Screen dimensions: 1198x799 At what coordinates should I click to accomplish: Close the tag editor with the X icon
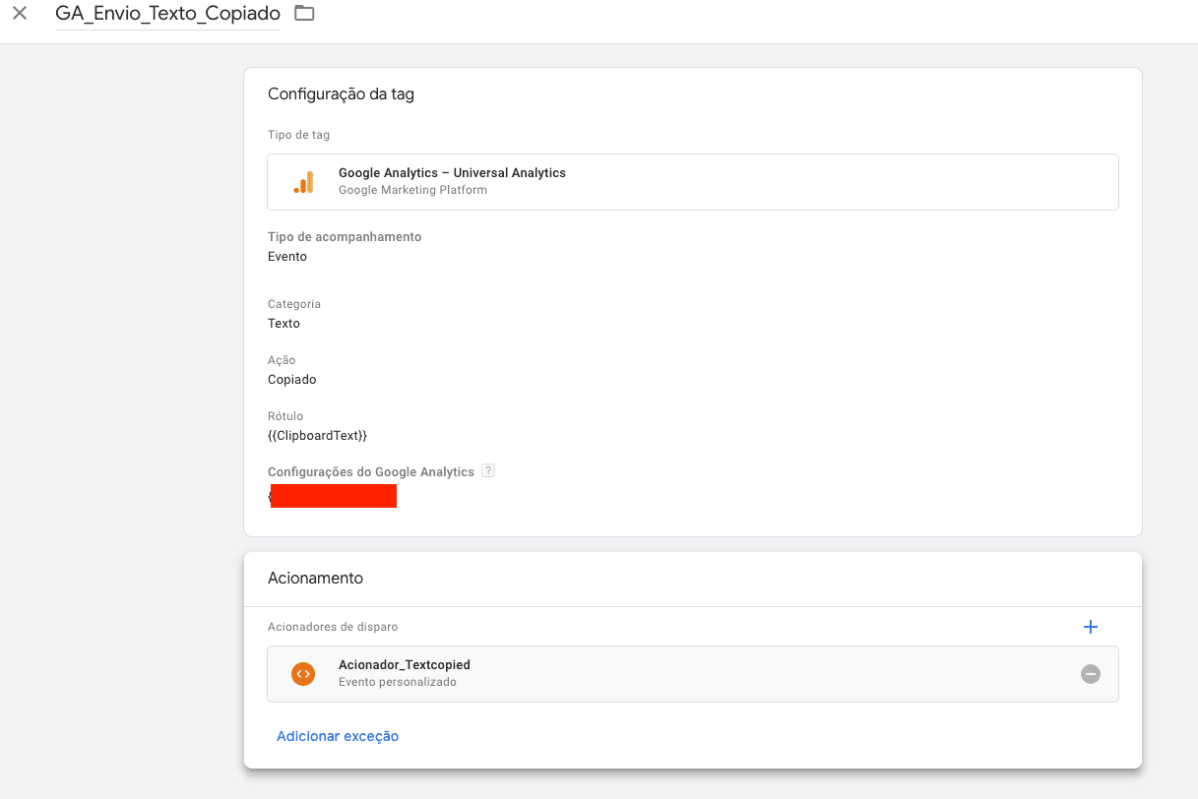20,14
